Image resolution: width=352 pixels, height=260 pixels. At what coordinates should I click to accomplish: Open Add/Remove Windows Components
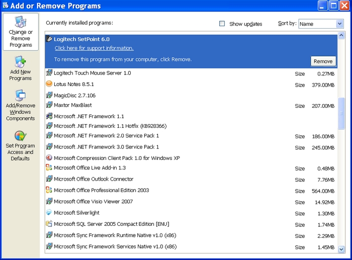[x=21, y=105]
